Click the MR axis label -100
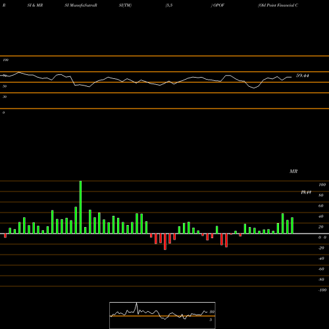This screenshot has width=329, height=329. [x=322, y=290]
